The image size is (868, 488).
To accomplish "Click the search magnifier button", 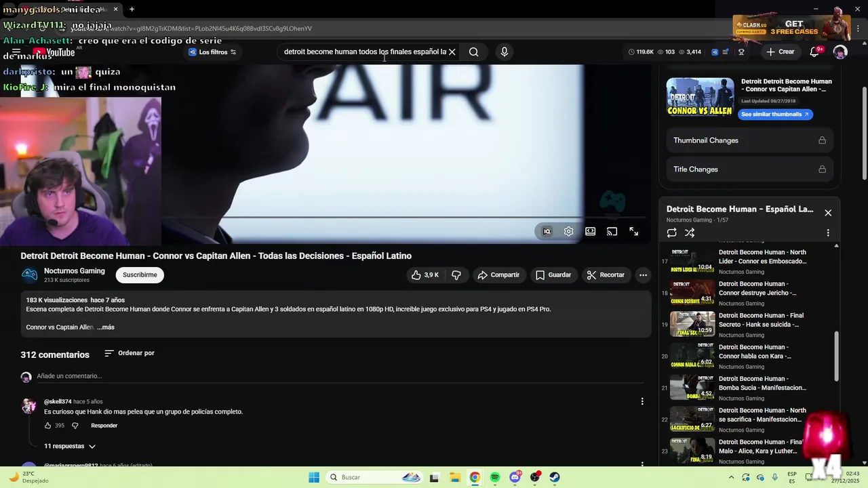I will coord(474,52).
